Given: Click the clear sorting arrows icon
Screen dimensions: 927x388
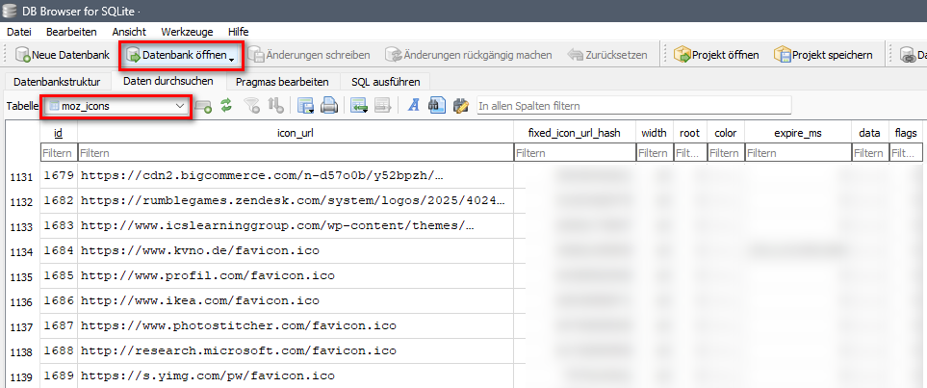Looking at the screenshot, I should (x=276, y=106).
